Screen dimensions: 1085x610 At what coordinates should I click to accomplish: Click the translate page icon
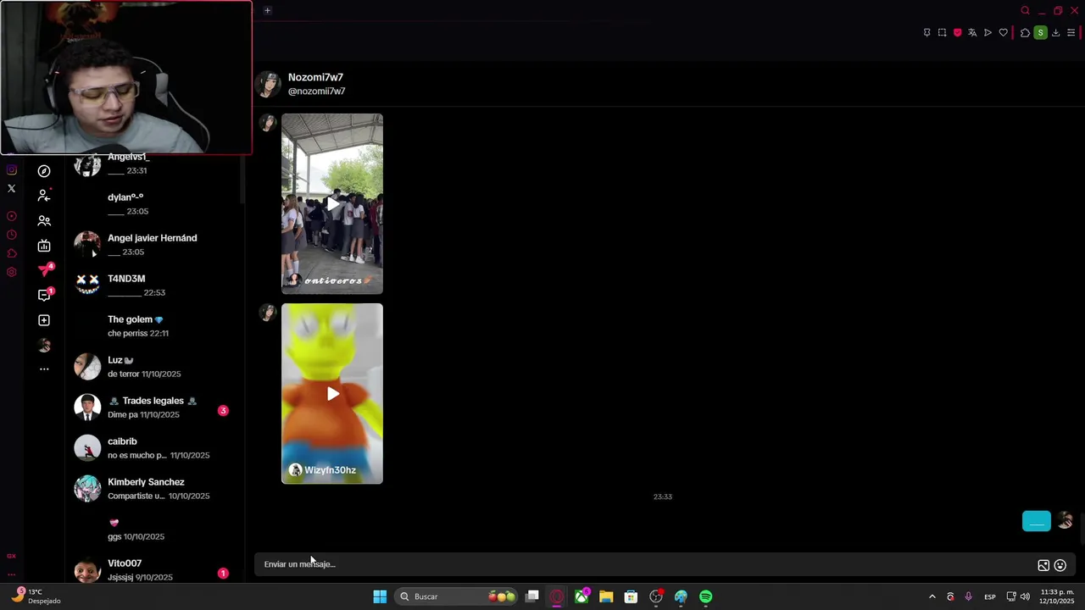tap(972, 33)
